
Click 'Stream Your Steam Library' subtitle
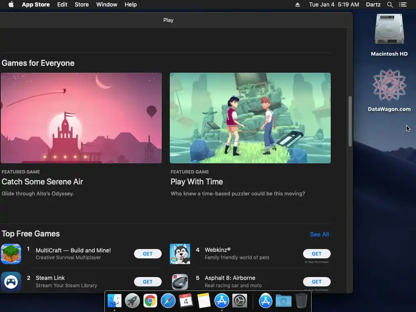[66, 286]
